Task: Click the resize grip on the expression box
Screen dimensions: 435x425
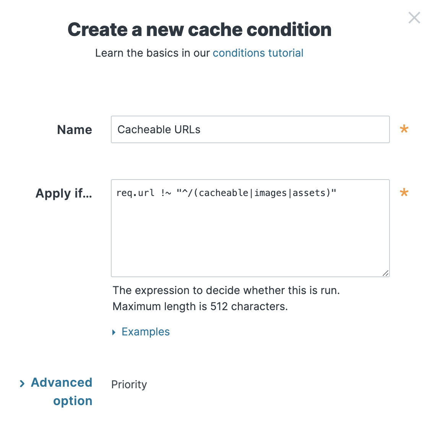Action: coord(386,273)
